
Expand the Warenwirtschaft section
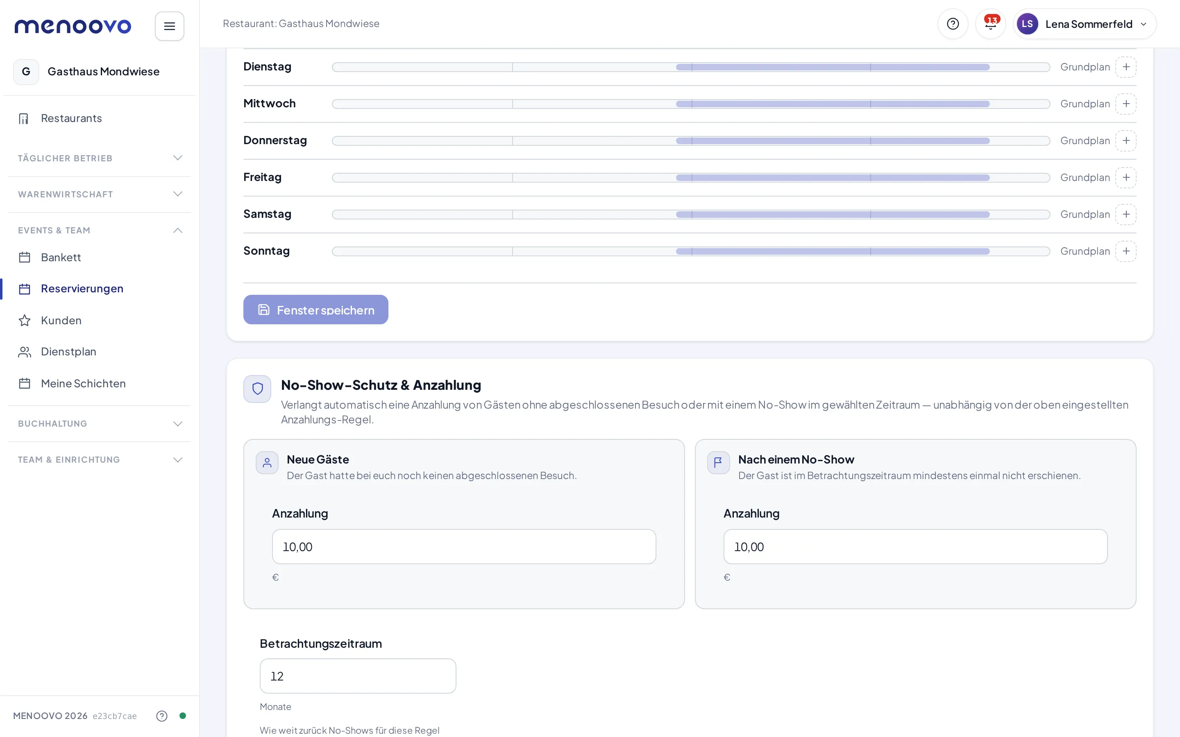pyautogui.click(x=100, y=194)
